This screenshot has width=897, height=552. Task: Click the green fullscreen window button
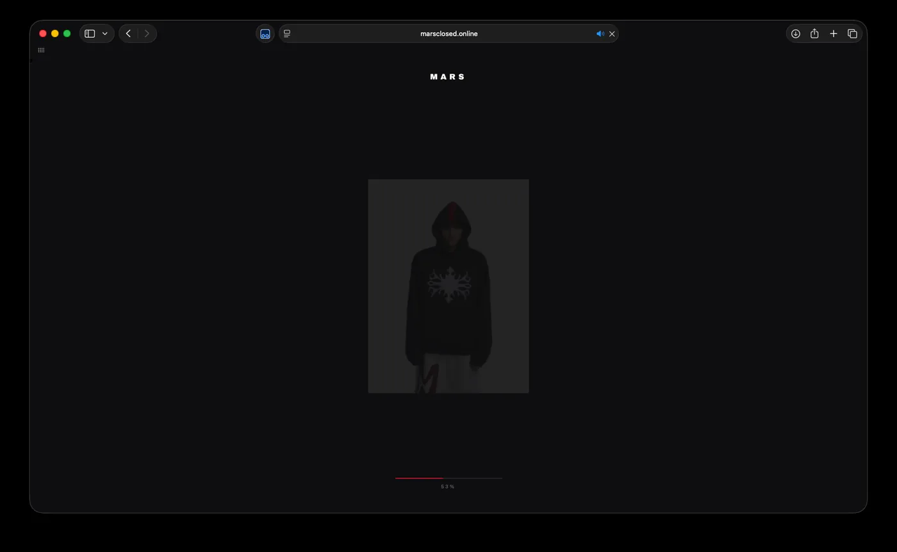67,34
